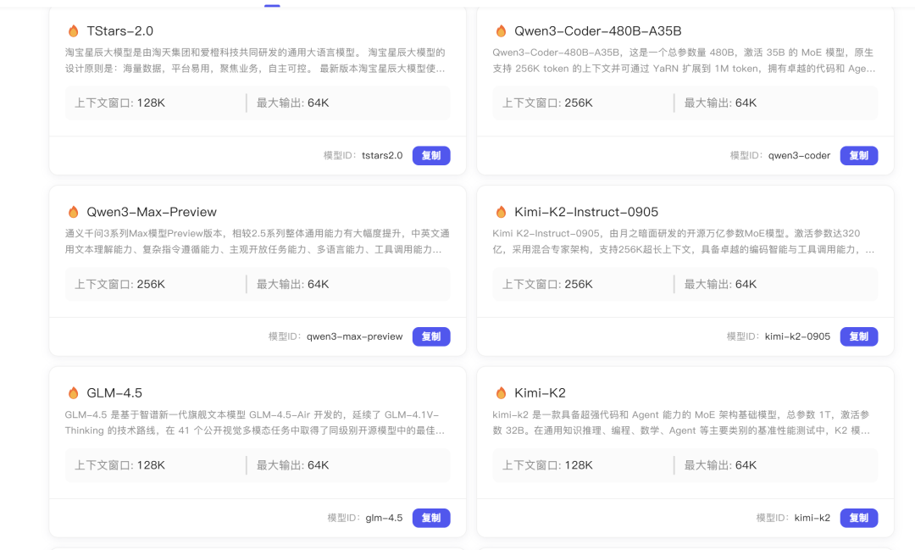Open the Qwen3-Max-Preview model title
The width and height of the screenshot is (915, 550).
152,212
